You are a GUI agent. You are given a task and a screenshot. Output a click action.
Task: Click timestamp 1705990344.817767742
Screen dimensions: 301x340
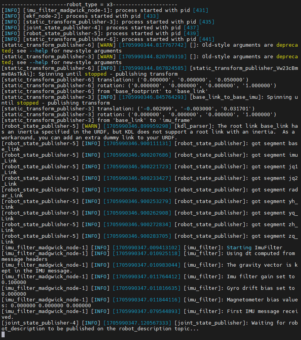153,45
